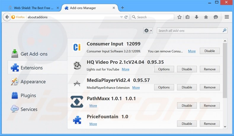Open the Downloads arrow icon
Viewport: 234px width, 136px height.
(197, 17)
